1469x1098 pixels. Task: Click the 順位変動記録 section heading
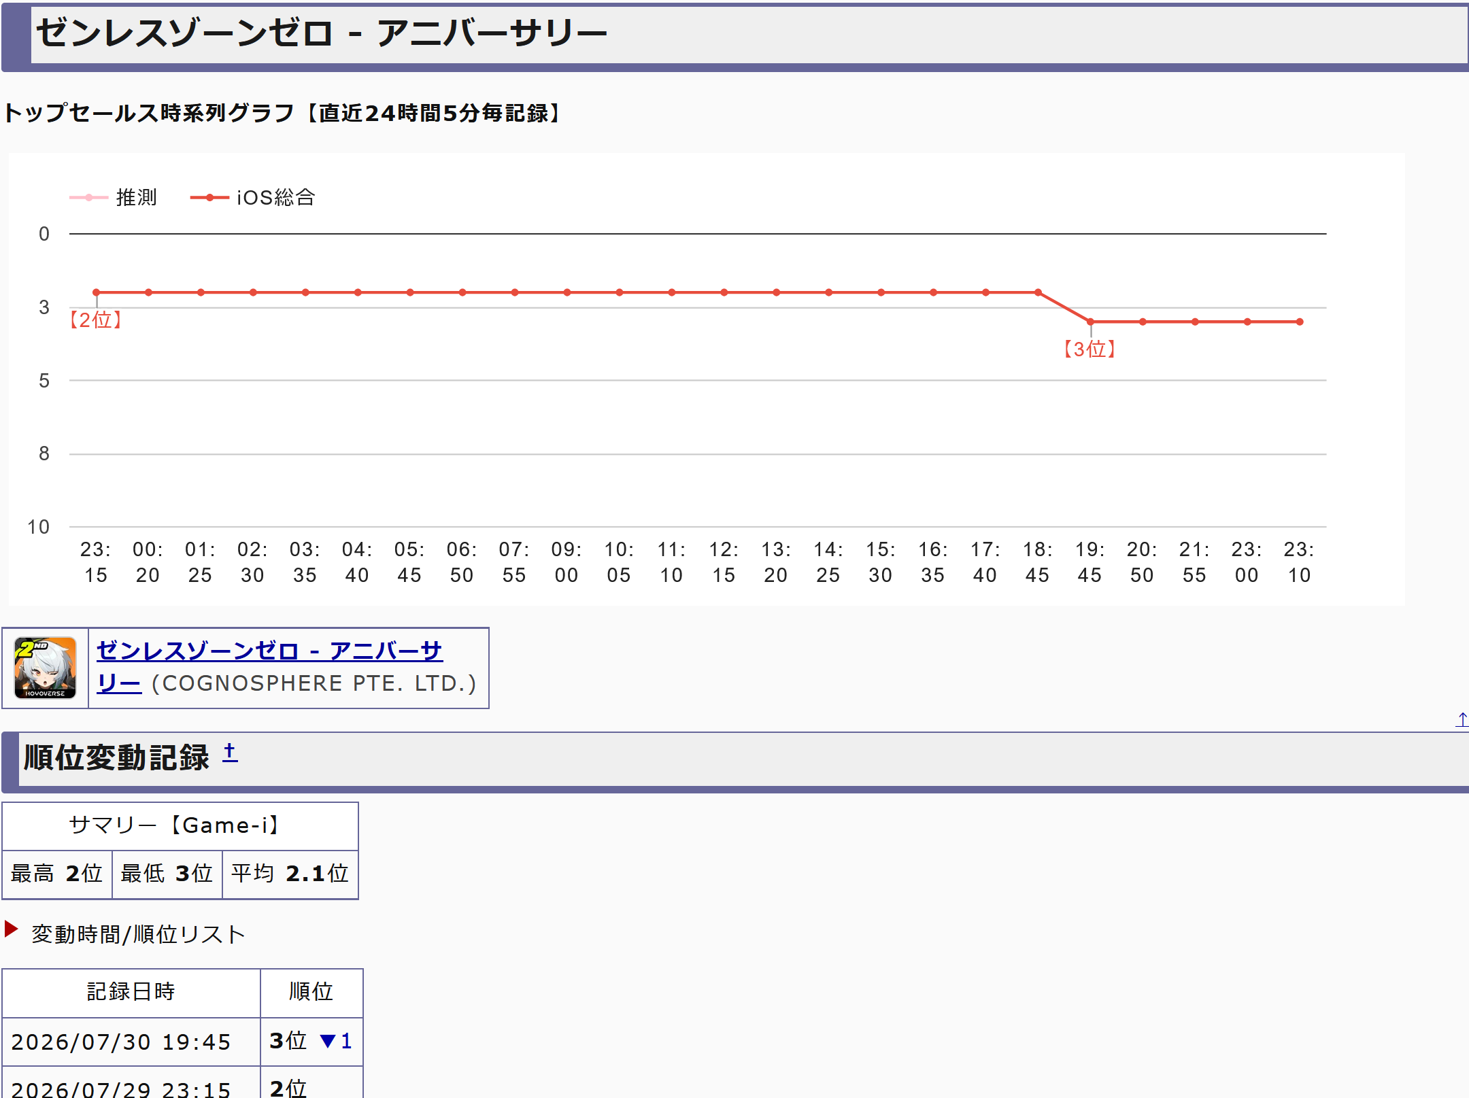point(116,757)
